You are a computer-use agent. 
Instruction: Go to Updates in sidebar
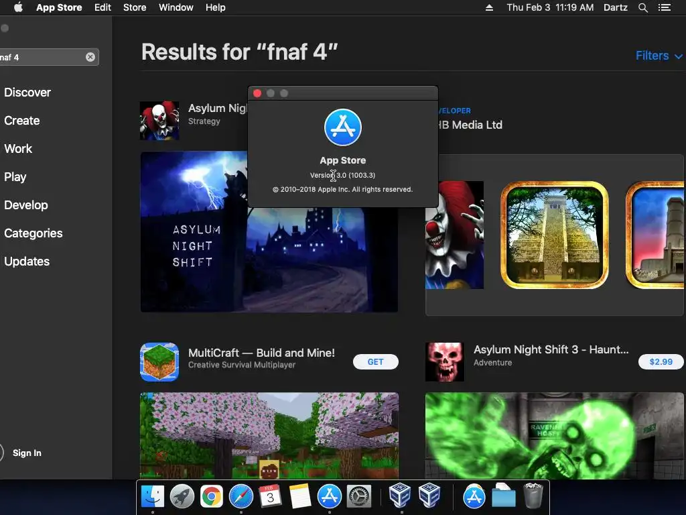click(27, 262)
